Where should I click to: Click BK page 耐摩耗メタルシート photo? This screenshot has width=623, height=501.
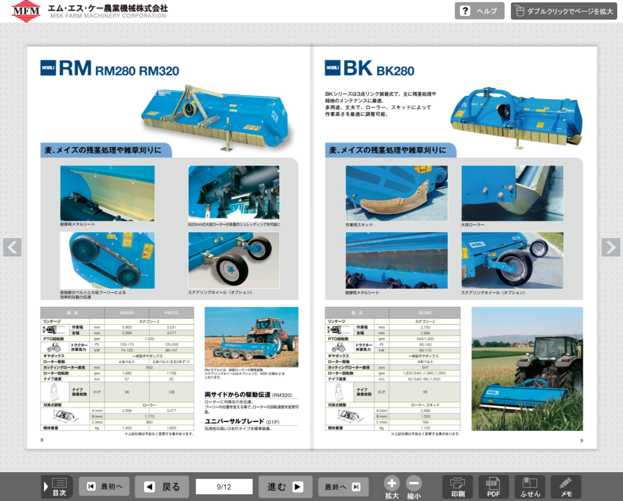point(397,260)
